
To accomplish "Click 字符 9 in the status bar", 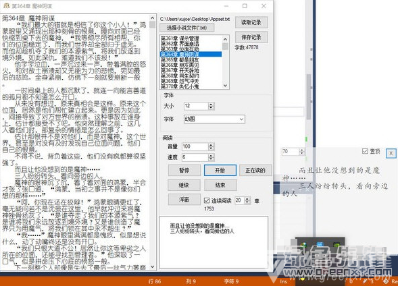I will point(231,281).
